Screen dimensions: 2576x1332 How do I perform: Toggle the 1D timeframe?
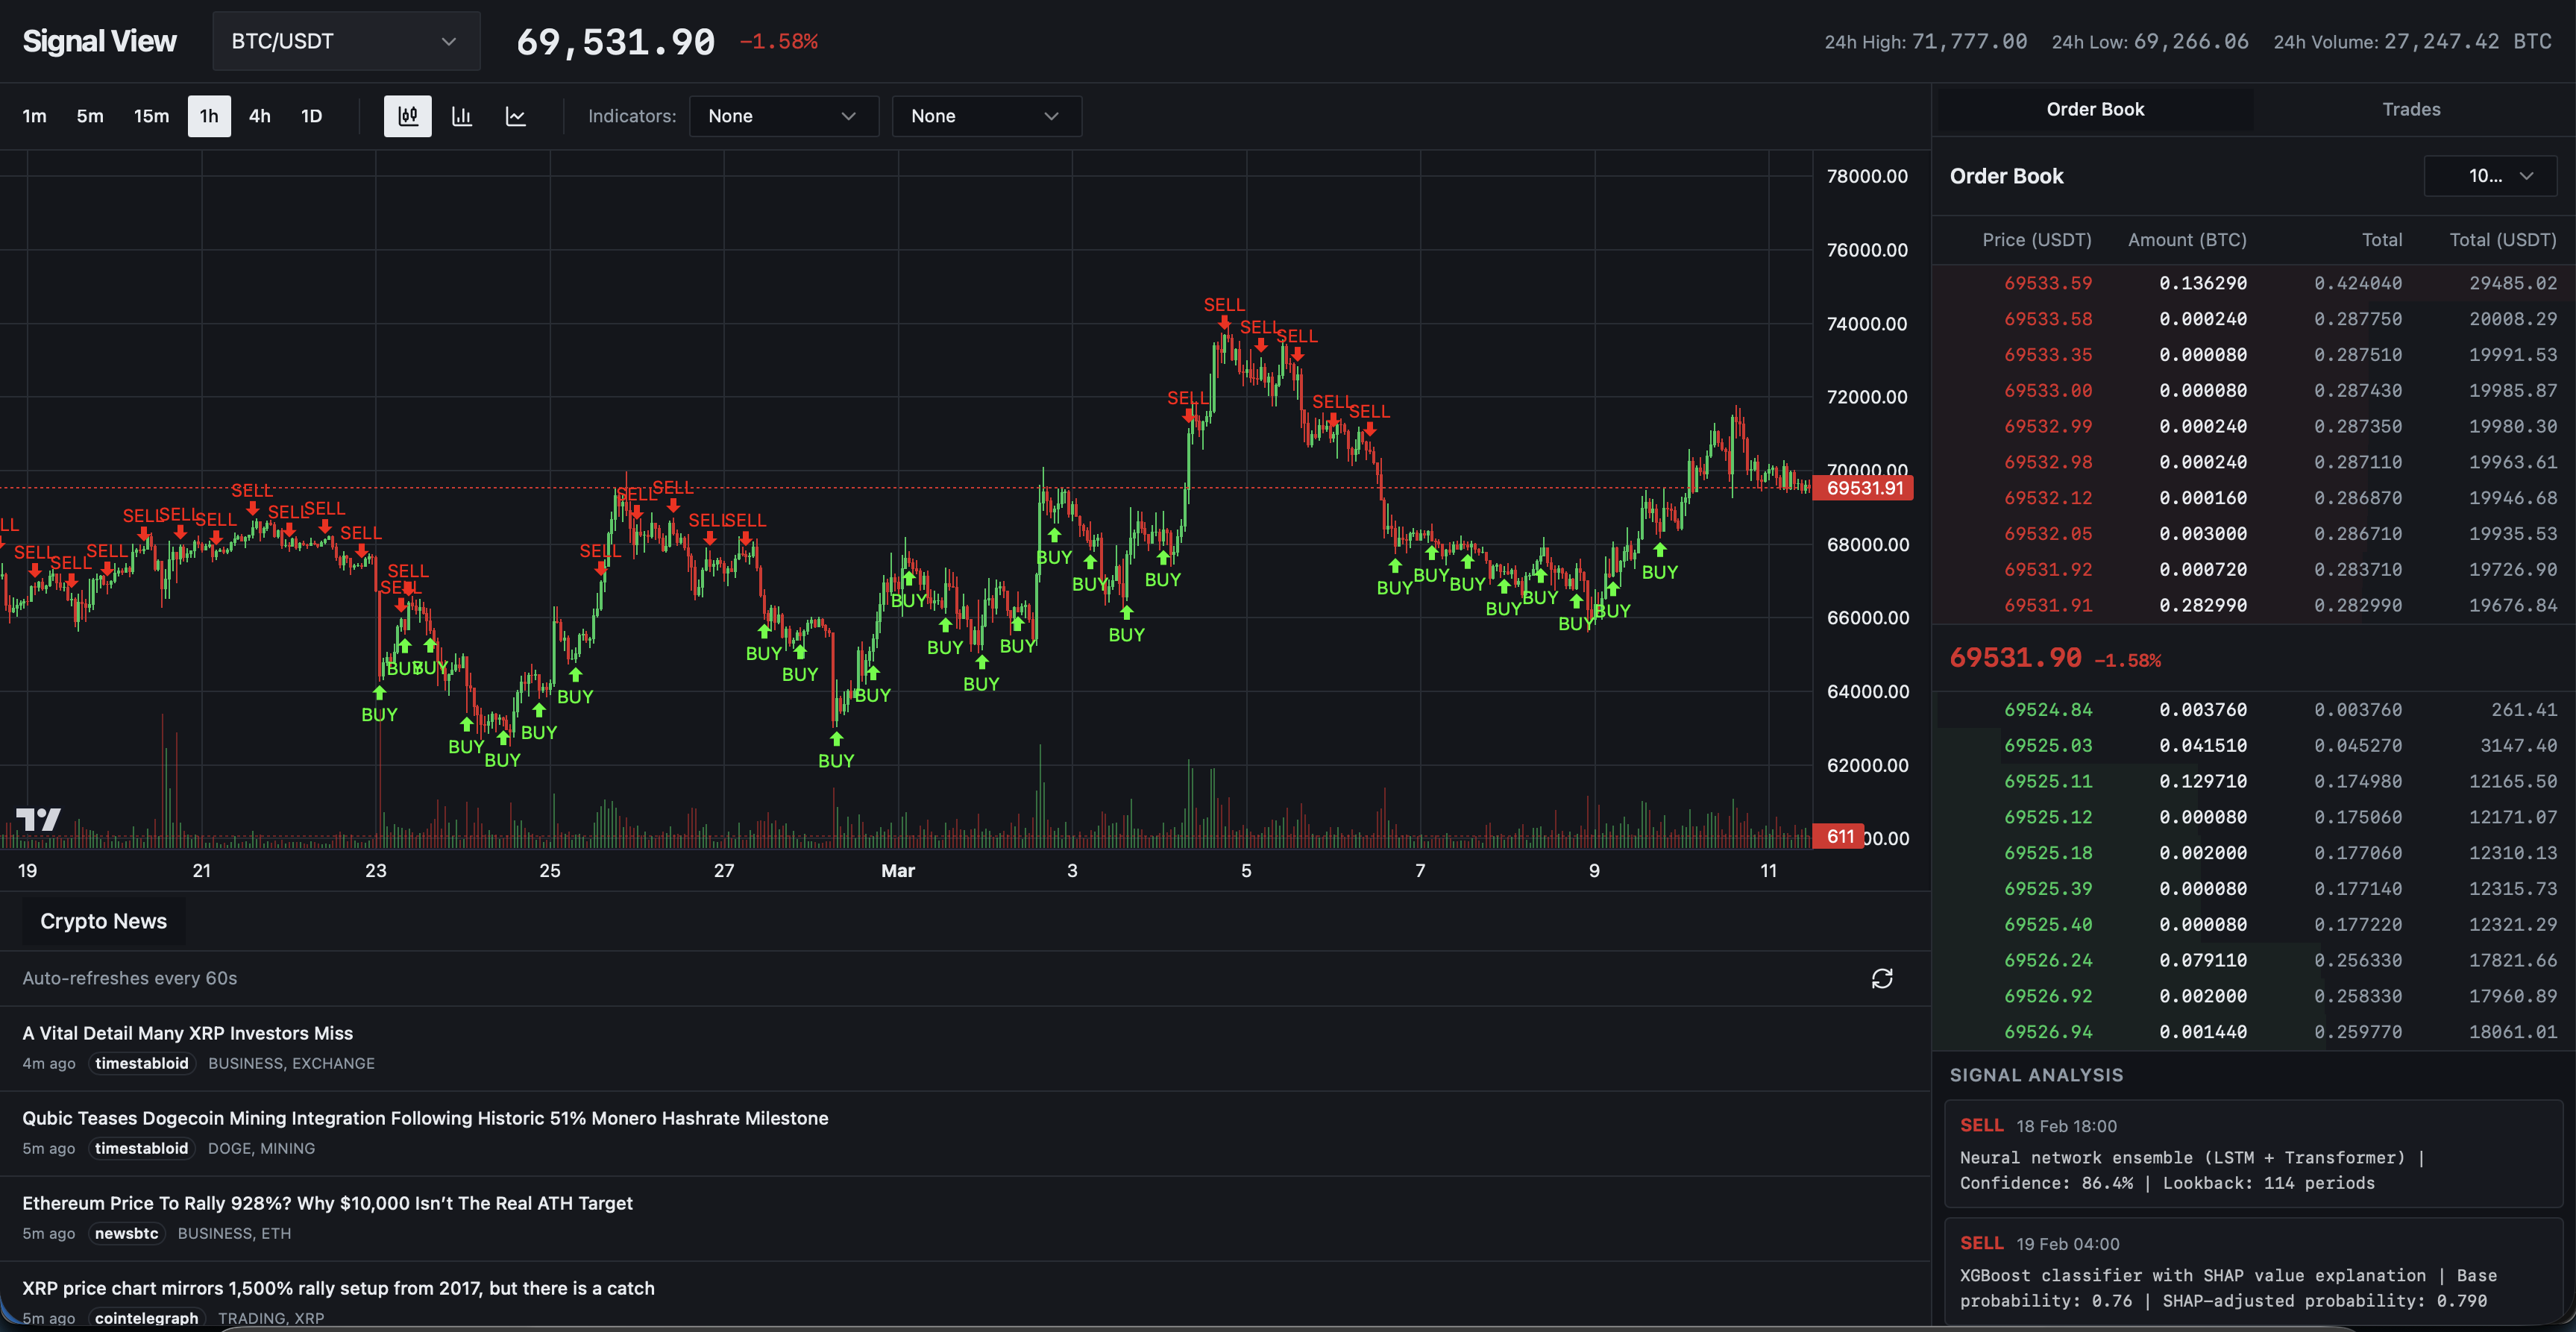(312, 116)
